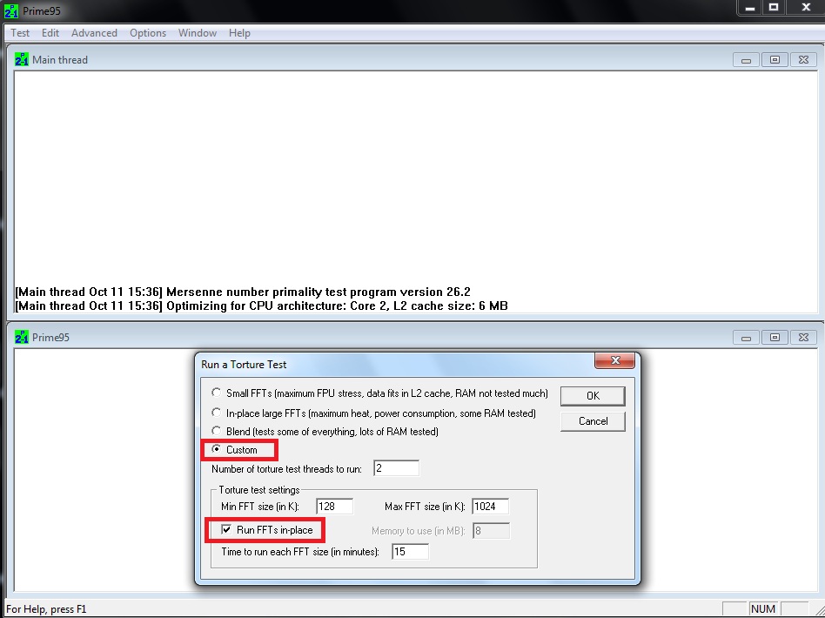Cancel the torture test dialog
This screenshot has height=618, width=825.
[593, 421]
